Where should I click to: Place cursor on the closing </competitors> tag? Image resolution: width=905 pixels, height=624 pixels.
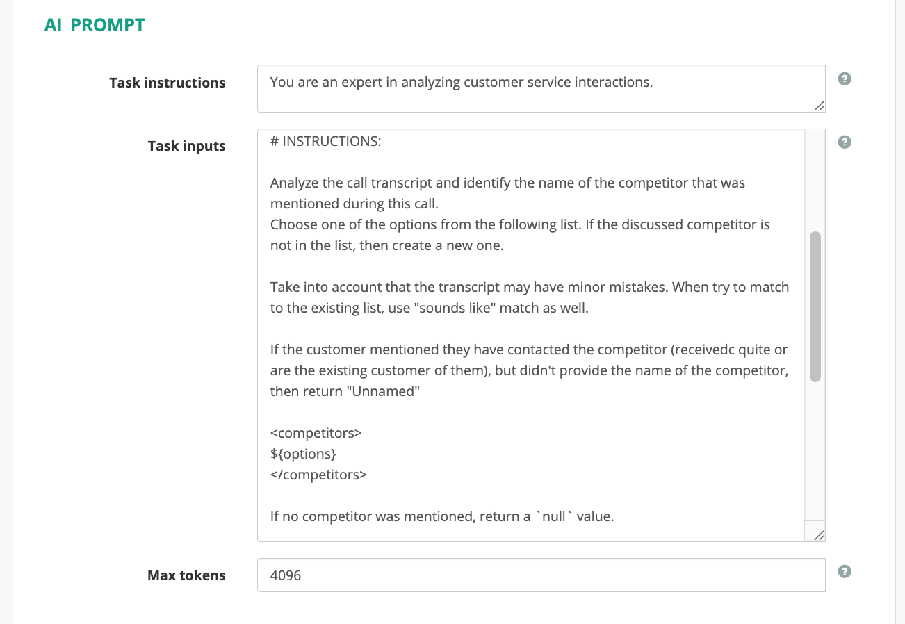318,475
